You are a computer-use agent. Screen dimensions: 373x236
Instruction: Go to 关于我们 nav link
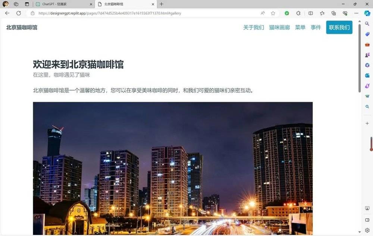tap(254, 28)
